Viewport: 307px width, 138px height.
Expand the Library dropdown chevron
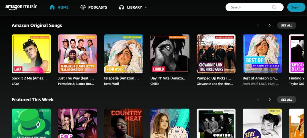click(x=146, y=7)
